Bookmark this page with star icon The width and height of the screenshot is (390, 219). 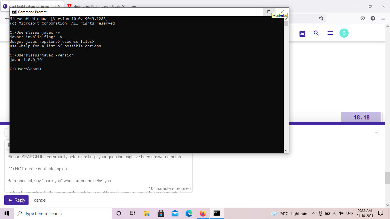pos(321,18)
